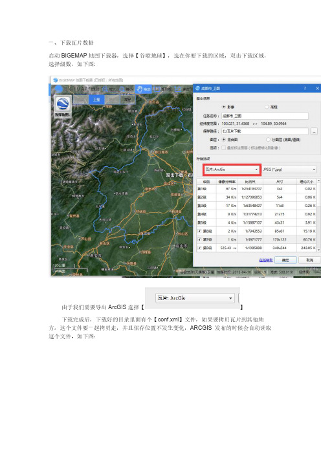
Task: Select the map thumbnail left of 卫星
Action: pos(81,100)
